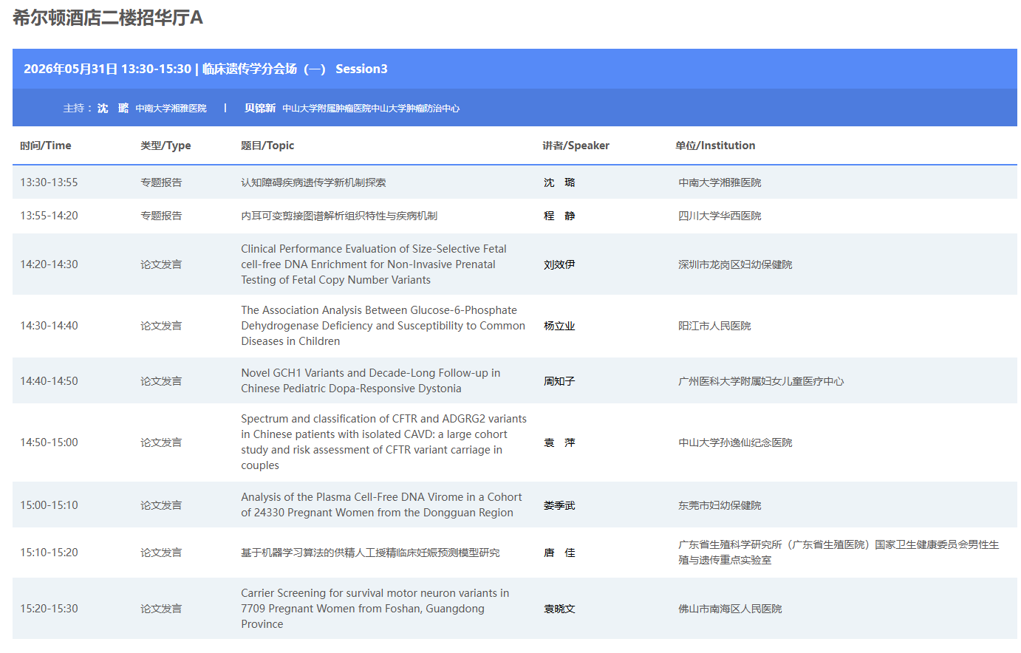
Task: Click host name 贝锦新 in the header
Action: pos(260,109)
